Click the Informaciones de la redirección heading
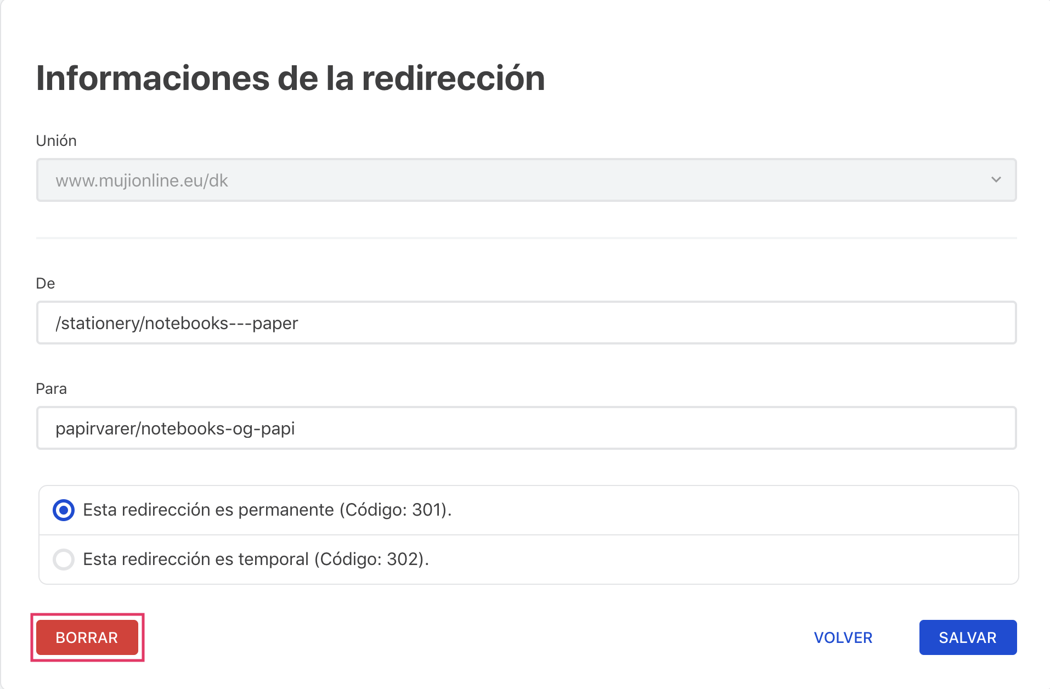1050x689 pixels. point(291,78)
